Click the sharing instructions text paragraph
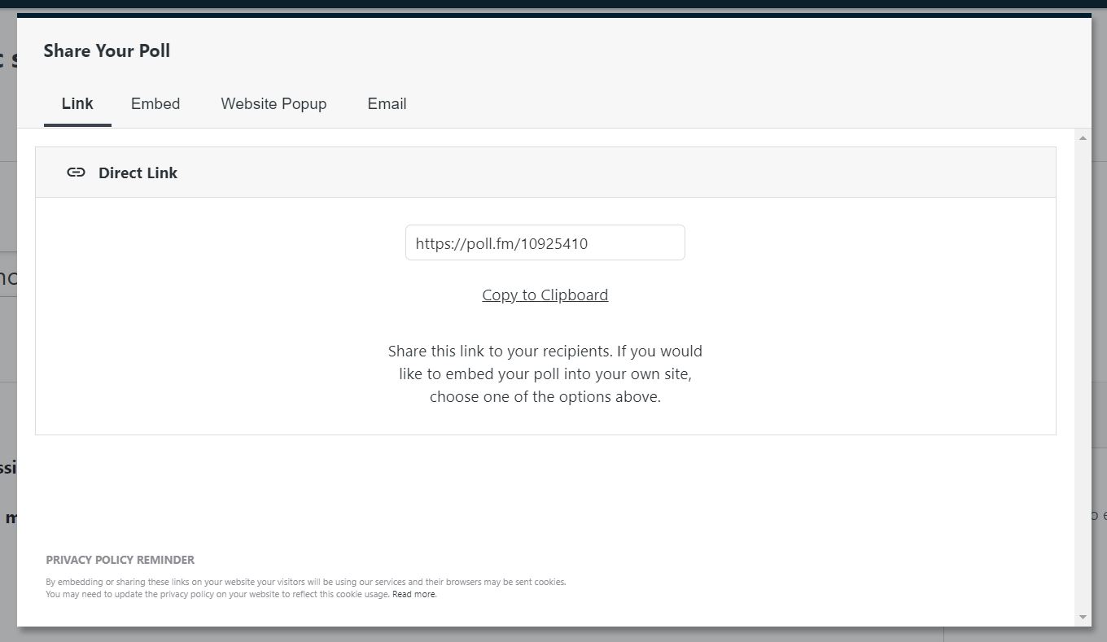The height and width of the screenshot is (642, 1107). pyautogui.click(x=545, y=373)
